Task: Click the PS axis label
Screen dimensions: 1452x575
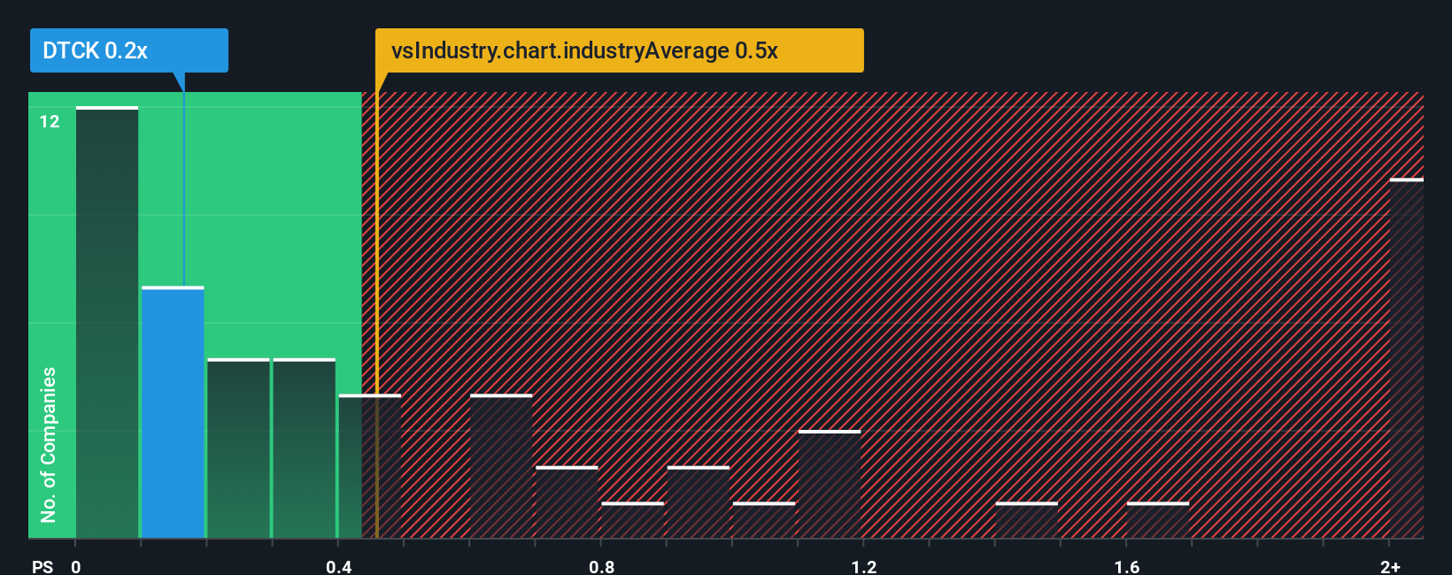Action: point(42,566)
